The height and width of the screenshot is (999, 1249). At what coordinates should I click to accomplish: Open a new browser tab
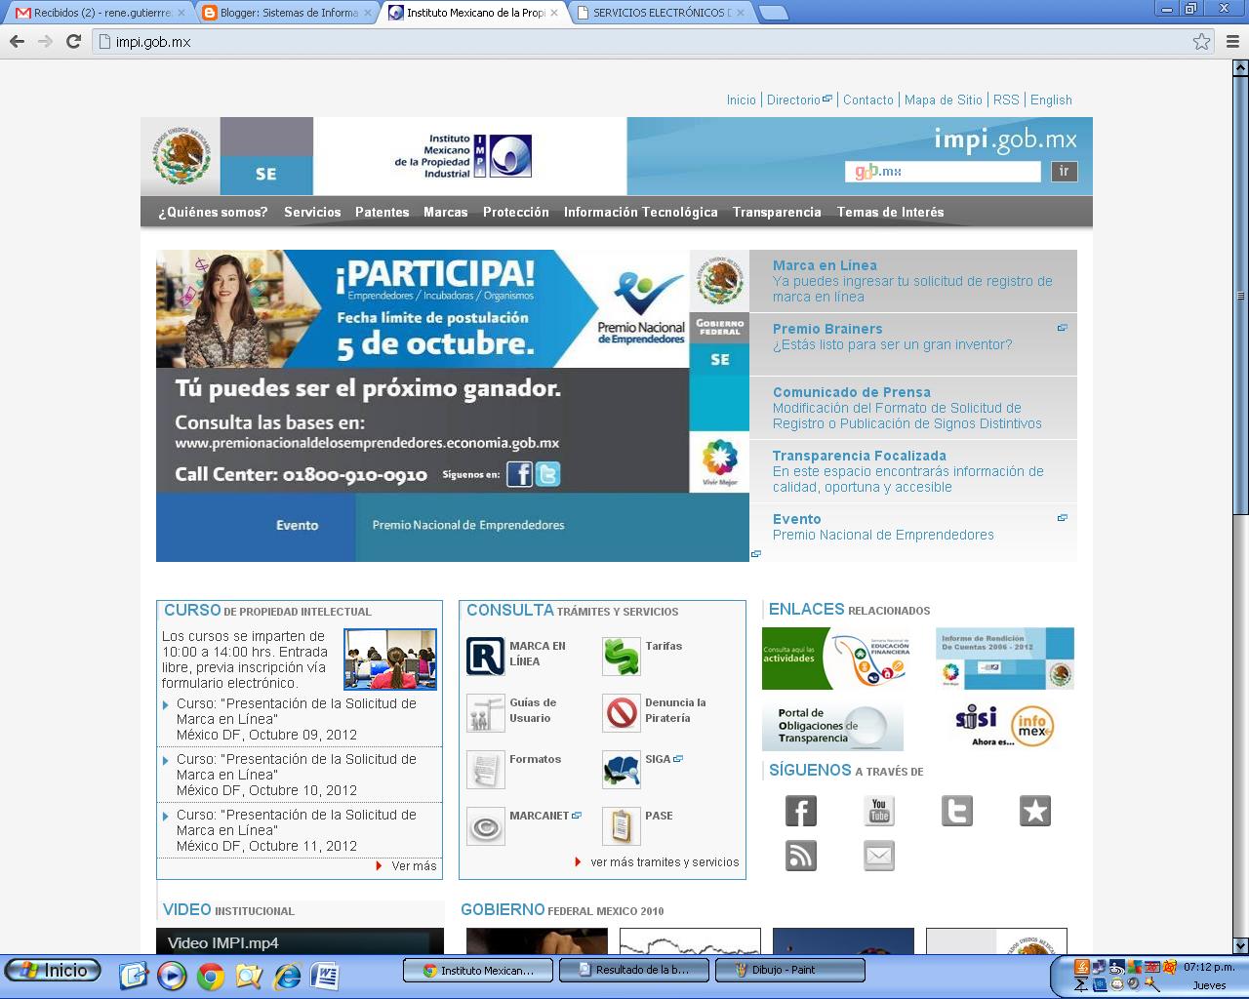pos(773,13)
